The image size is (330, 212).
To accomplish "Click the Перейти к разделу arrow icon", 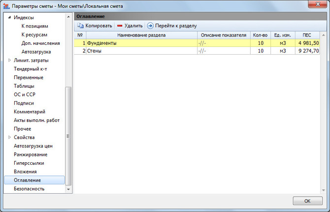I will 150,26.
